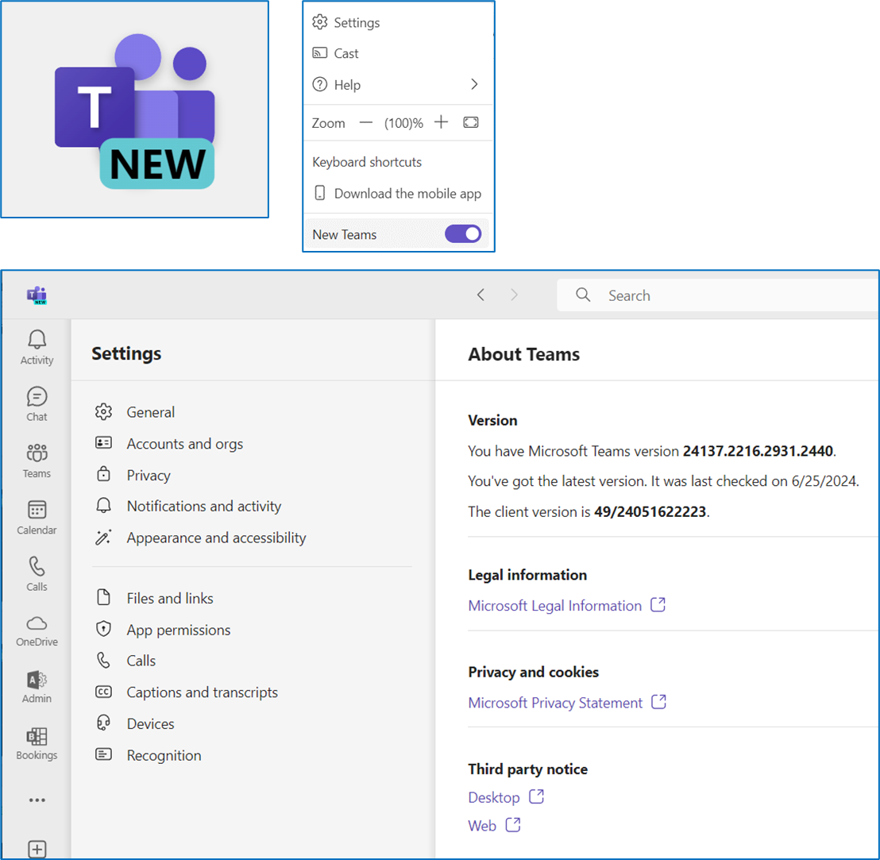Click the zoom in plus button
The width and height of the screenshot is (880, 860).
[442, 122]
